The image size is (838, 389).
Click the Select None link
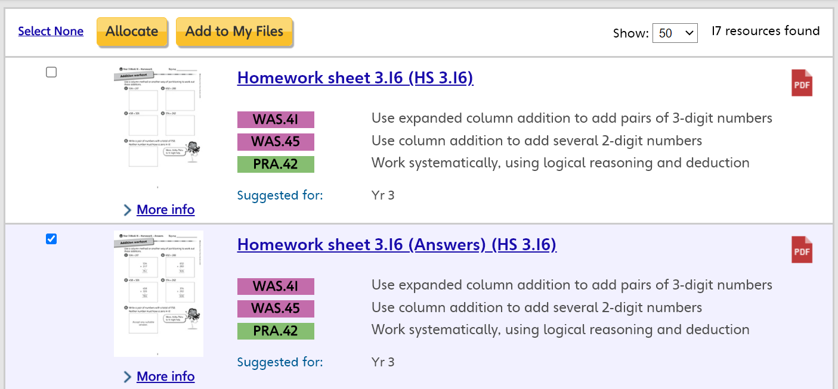[51, 31]
